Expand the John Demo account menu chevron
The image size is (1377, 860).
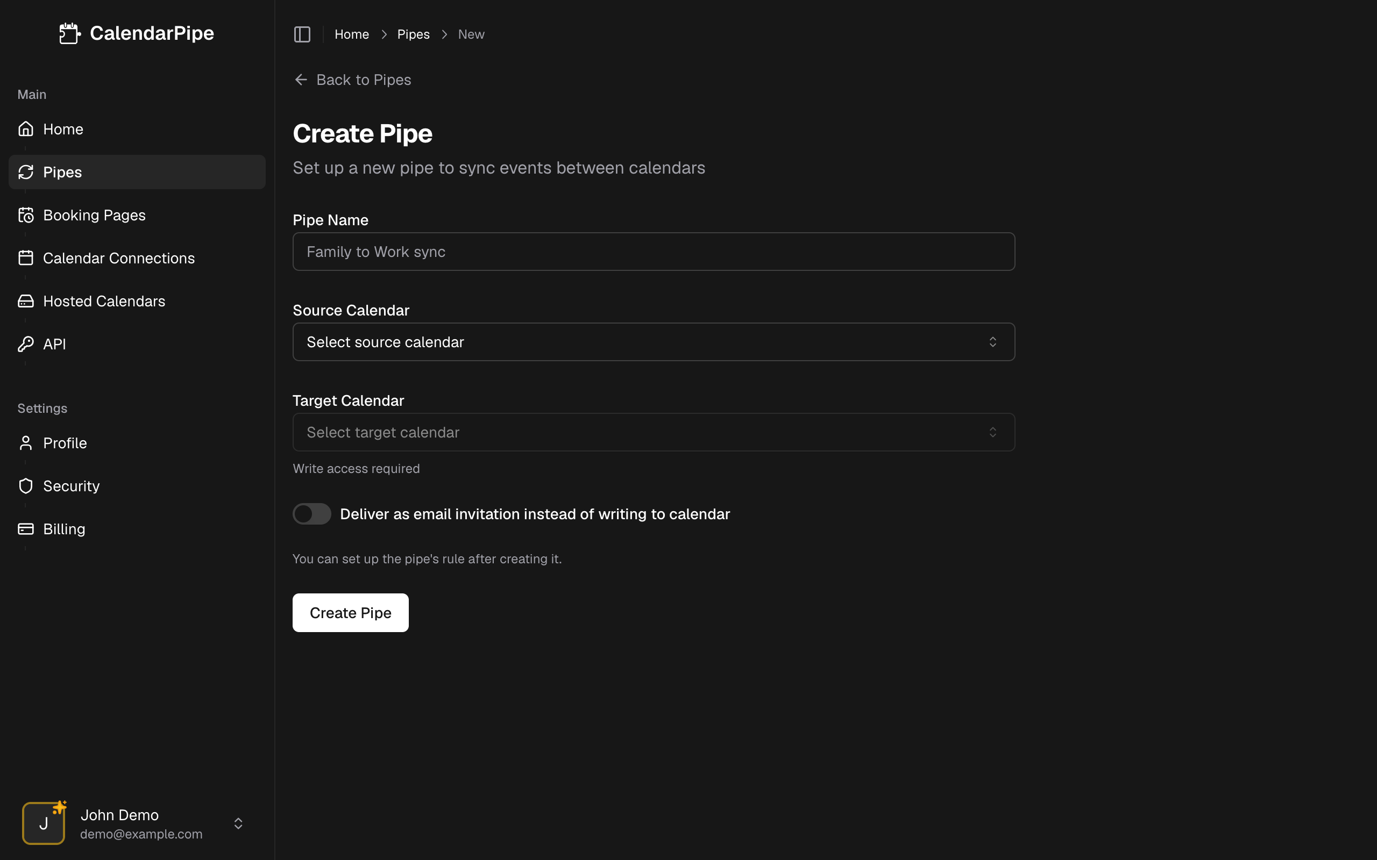(x=238, y=823)
